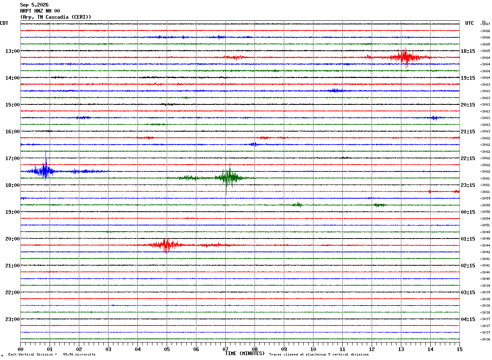Click the 13:00 CDT time label

[12, 51]
